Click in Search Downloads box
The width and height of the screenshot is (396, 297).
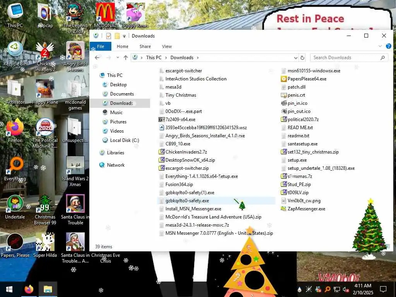[x=349, y=58]
